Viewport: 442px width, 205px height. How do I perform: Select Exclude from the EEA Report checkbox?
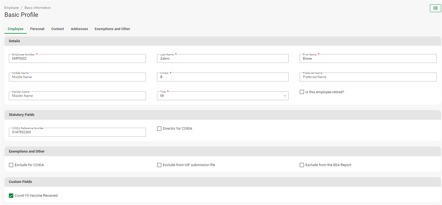[x=302, y=165]
